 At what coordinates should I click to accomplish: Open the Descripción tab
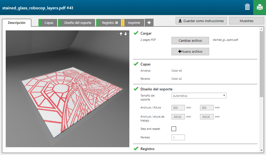click(17, 23)
